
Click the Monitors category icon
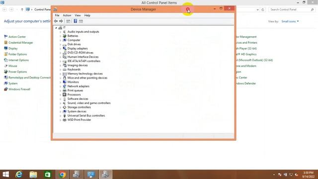tap(65, 82)
